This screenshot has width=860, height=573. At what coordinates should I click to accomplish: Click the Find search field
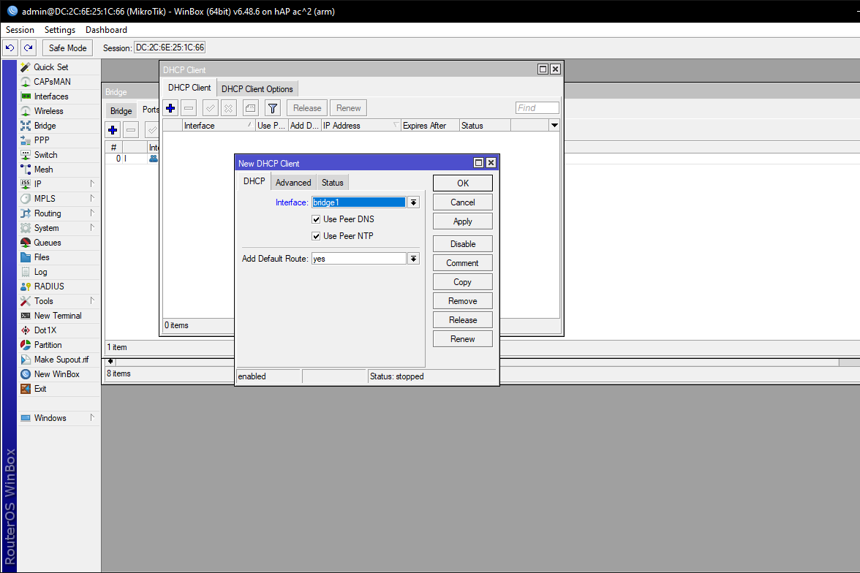click(x=537, y=108)
